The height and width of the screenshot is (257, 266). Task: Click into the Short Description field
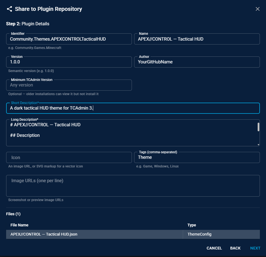click(133, 108)
